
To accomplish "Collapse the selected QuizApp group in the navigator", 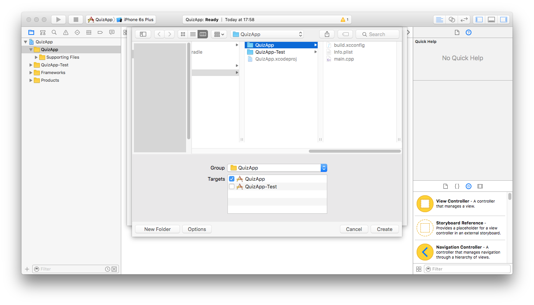I will pos(31,50).
